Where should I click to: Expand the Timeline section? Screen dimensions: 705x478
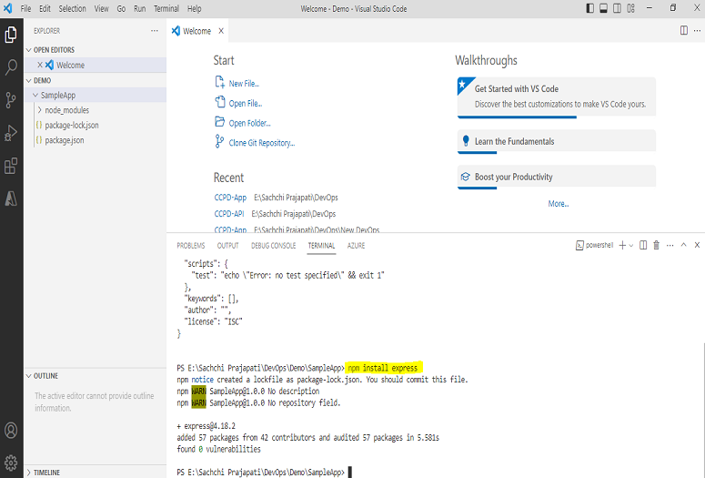(29, 473)
